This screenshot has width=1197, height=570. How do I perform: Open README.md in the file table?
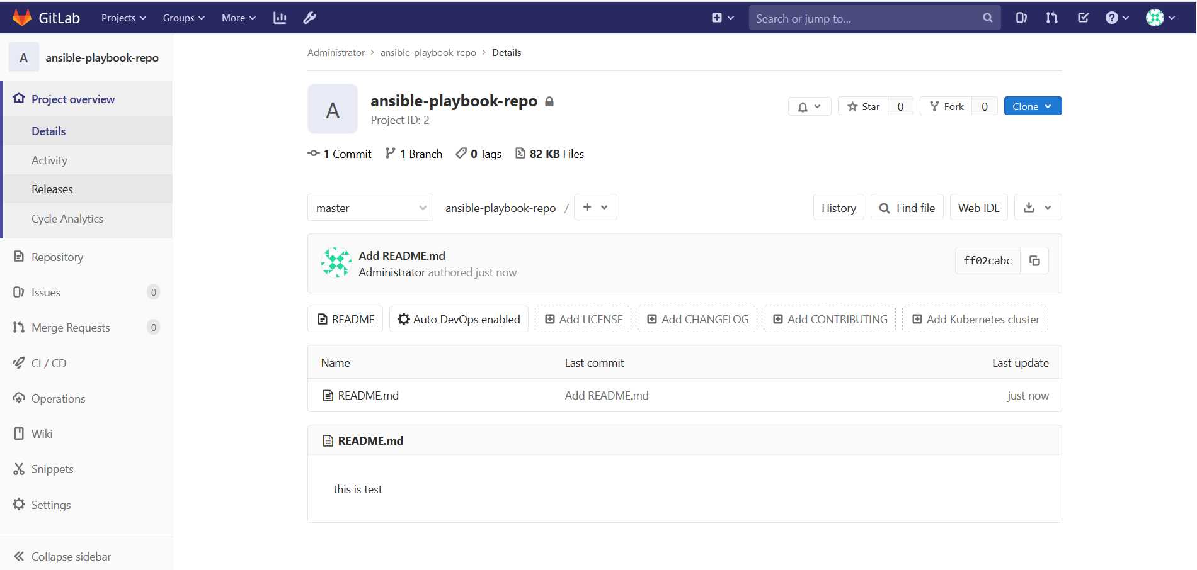pyautogui.click(x=368, y=395)
